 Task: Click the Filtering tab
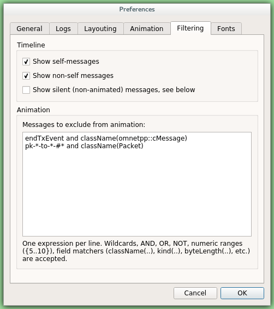(190, 28)
